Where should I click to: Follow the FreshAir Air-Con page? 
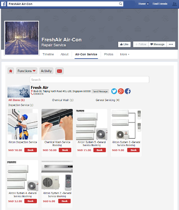[x=141, y=44]
